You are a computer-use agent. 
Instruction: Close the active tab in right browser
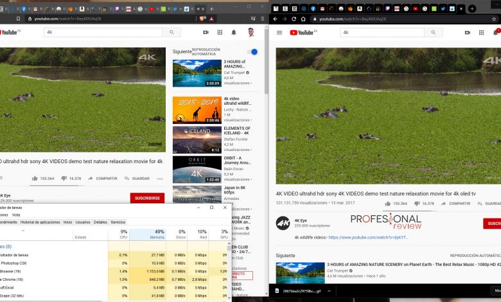pyautogui.click(x=461, y=9)
